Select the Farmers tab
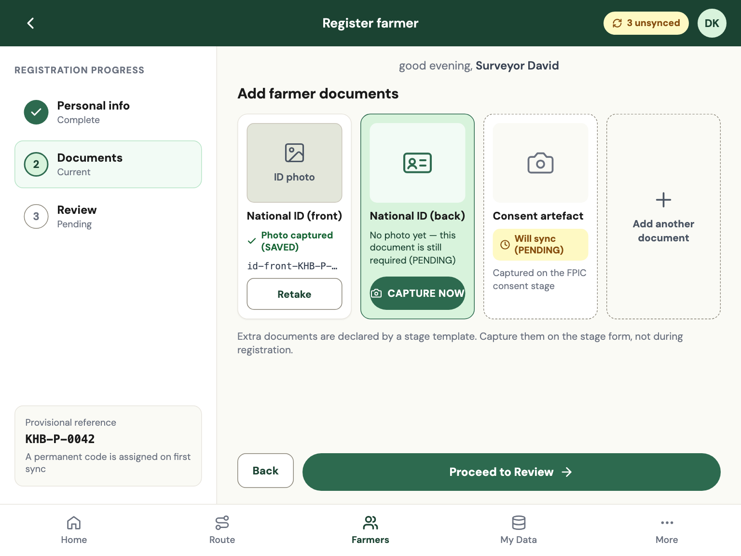The image size is (741, 556). click(370, 530)
